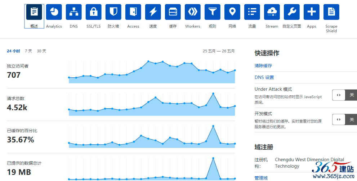The width and height of the screenshot is (357, 181).
Task: Click the 独立访问者 chart
Action: pyautogui.click(x=152, y=72)
